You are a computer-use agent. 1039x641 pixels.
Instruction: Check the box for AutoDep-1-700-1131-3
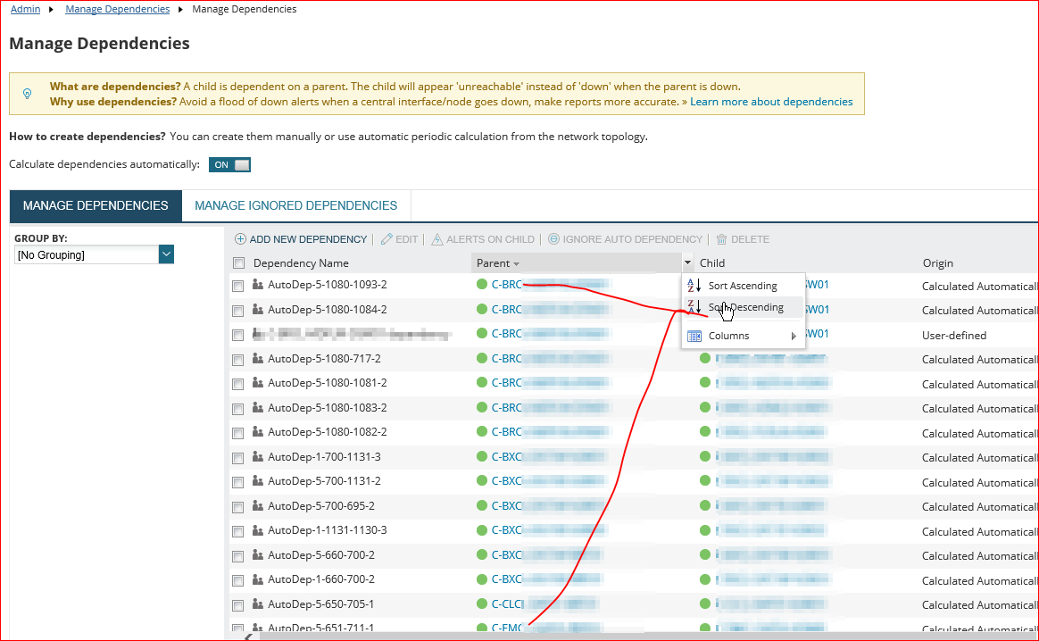[238, 458]
